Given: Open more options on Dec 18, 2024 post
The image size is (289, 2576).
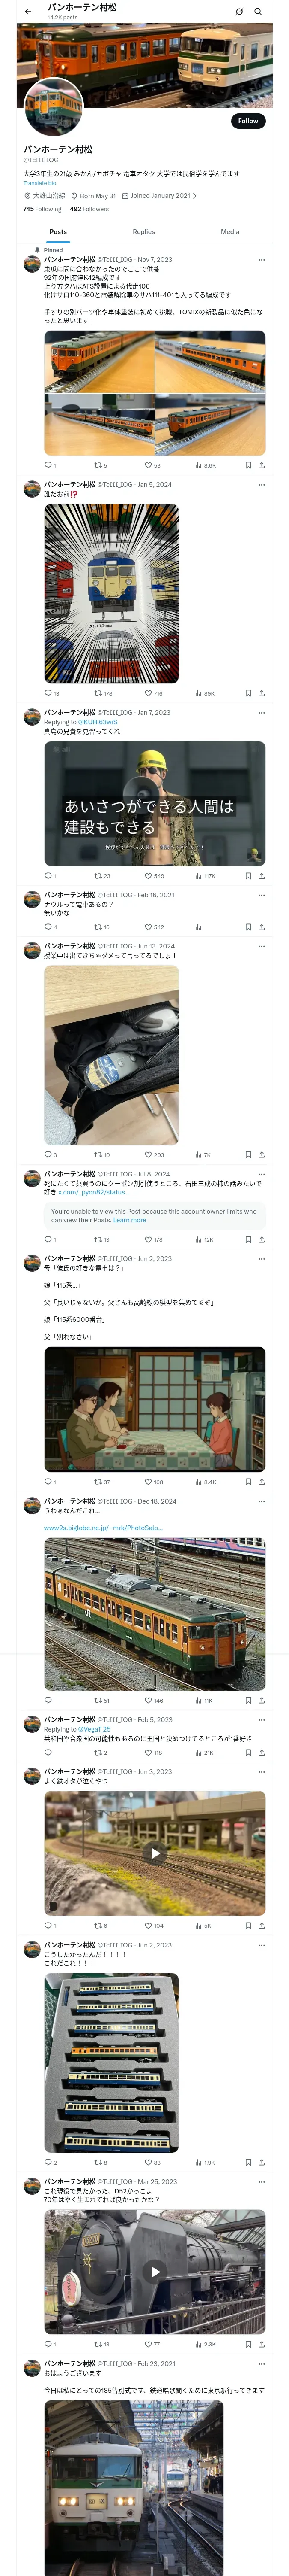Looking at the screenshot, I should point(262,1501).
